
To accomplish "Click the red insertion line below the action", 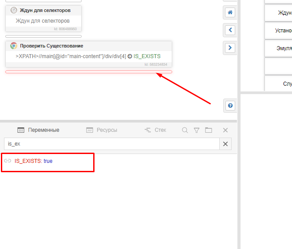I will 89,72.
